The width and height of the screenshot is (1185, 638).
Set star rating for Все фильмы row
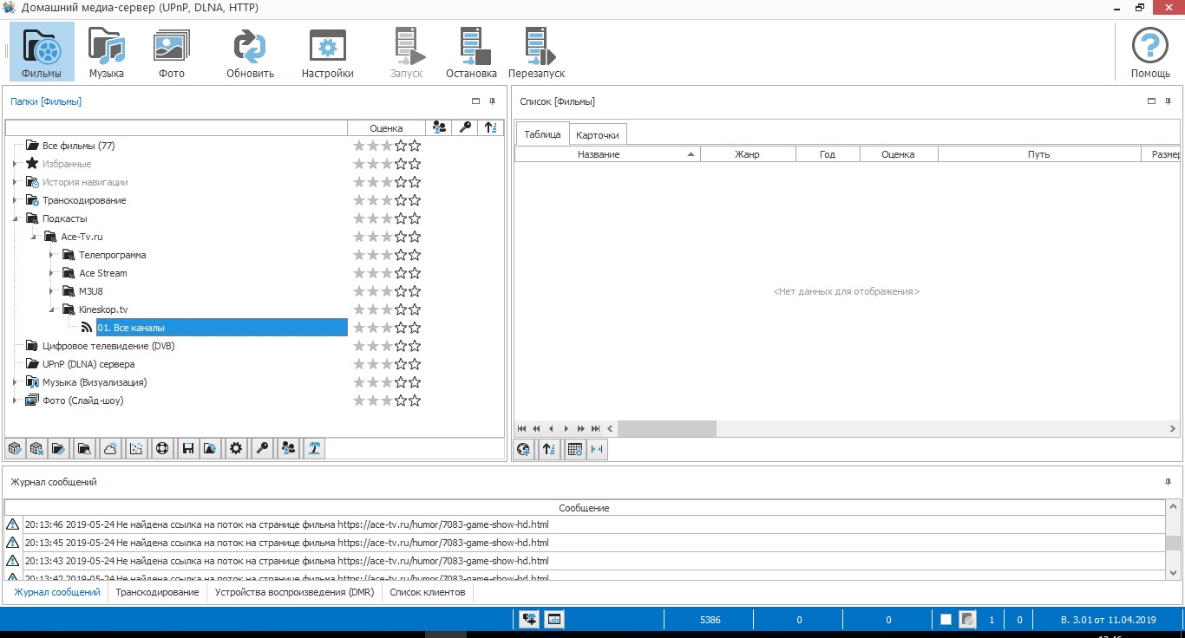point(387,146)
